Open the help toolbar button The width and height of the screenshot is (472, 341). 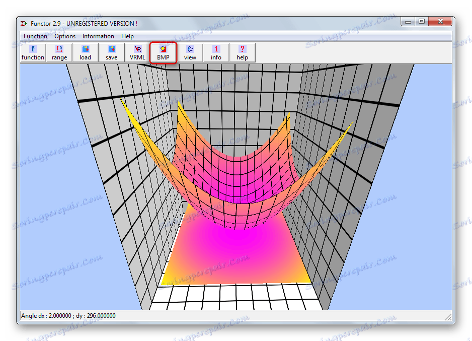[243, 53]
